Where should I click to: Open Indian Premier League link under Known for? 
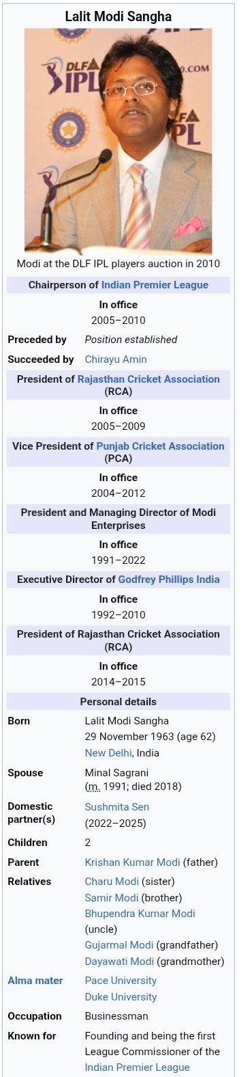click(138, 1067)
